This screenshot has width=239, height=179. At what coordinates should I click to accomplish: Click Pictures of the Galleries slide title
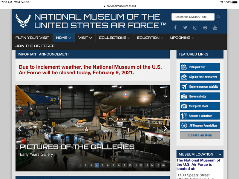click(x=77, y=147)
